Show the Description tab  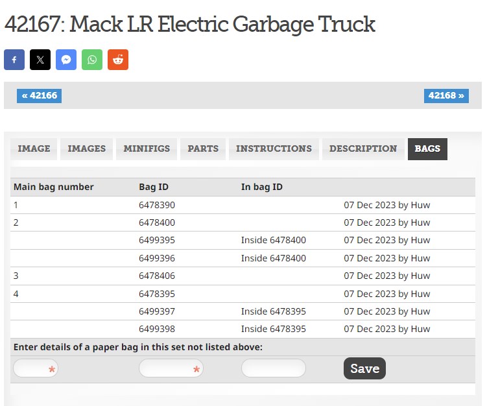click(x=362, y=149)
